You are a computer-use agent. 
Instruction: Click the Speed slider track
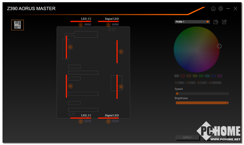202,94
